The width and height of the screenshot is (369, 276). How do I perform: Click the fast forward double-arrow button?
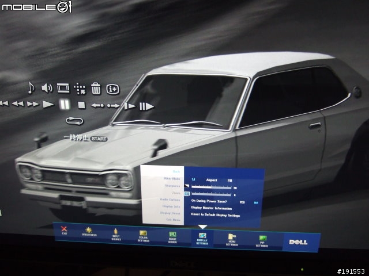[x=33, y=103]
